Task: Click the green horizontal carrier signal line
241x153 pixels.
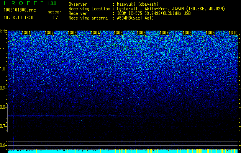Action: [123, 116]
